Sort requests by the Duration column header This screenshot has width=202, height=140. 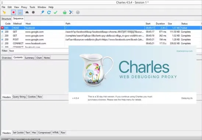pyautogui.click(x=160, y=24)
